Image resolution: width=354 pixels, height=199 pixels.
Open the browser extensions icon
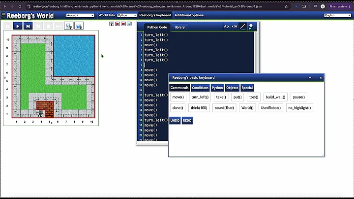[304, 6]
